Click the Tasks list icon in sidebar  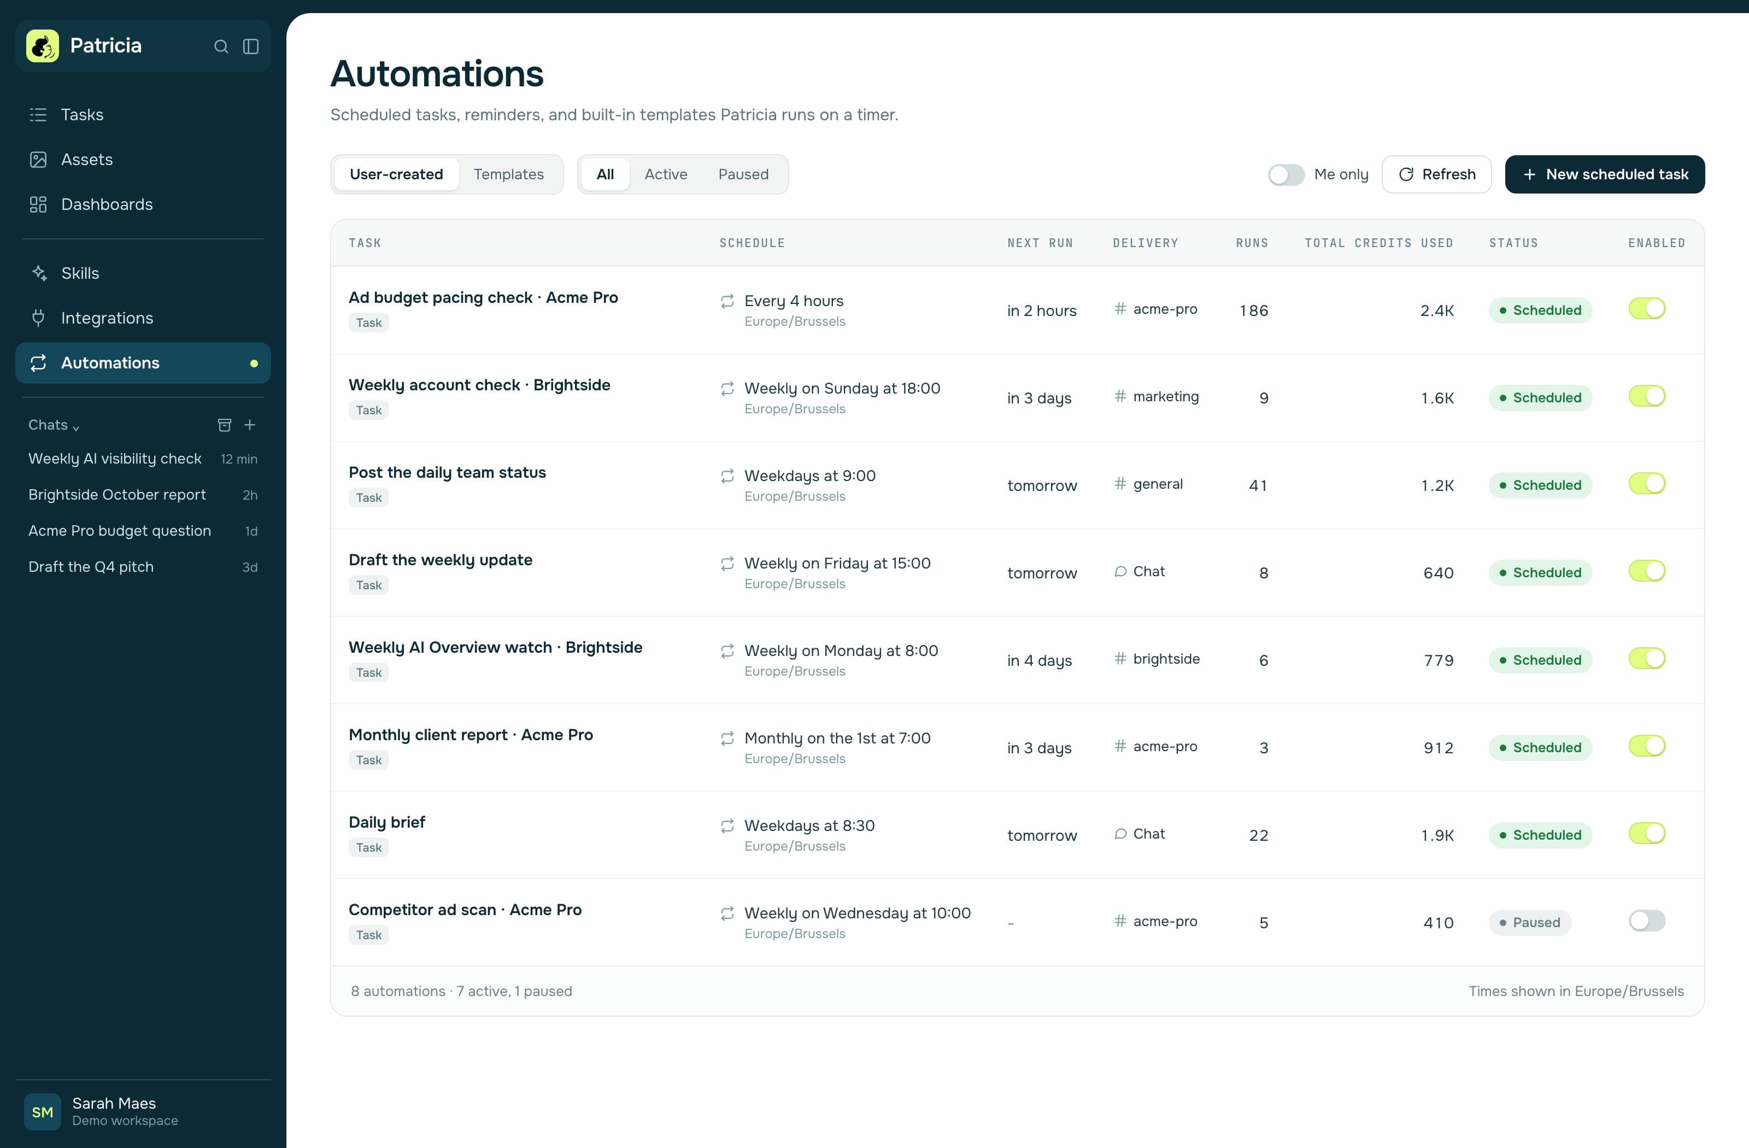point(38,115)
